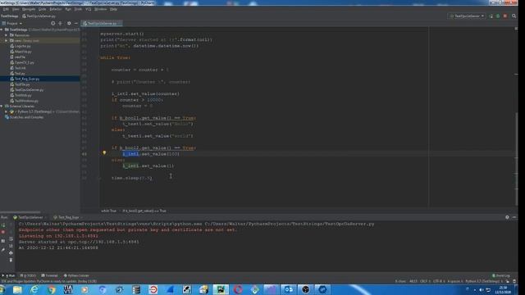Open the Project panel gear settings

(x=69, y=24)
